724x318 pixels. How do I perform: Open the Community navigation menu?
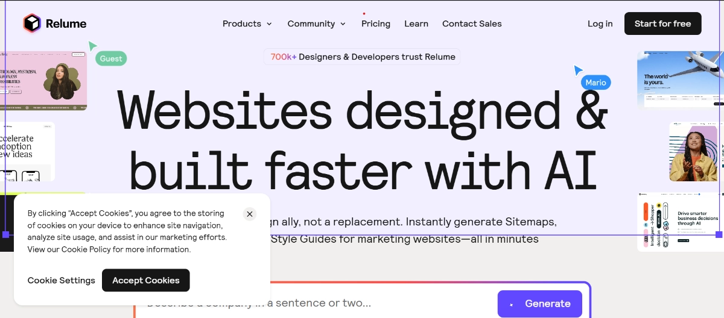tap(317, 23)
